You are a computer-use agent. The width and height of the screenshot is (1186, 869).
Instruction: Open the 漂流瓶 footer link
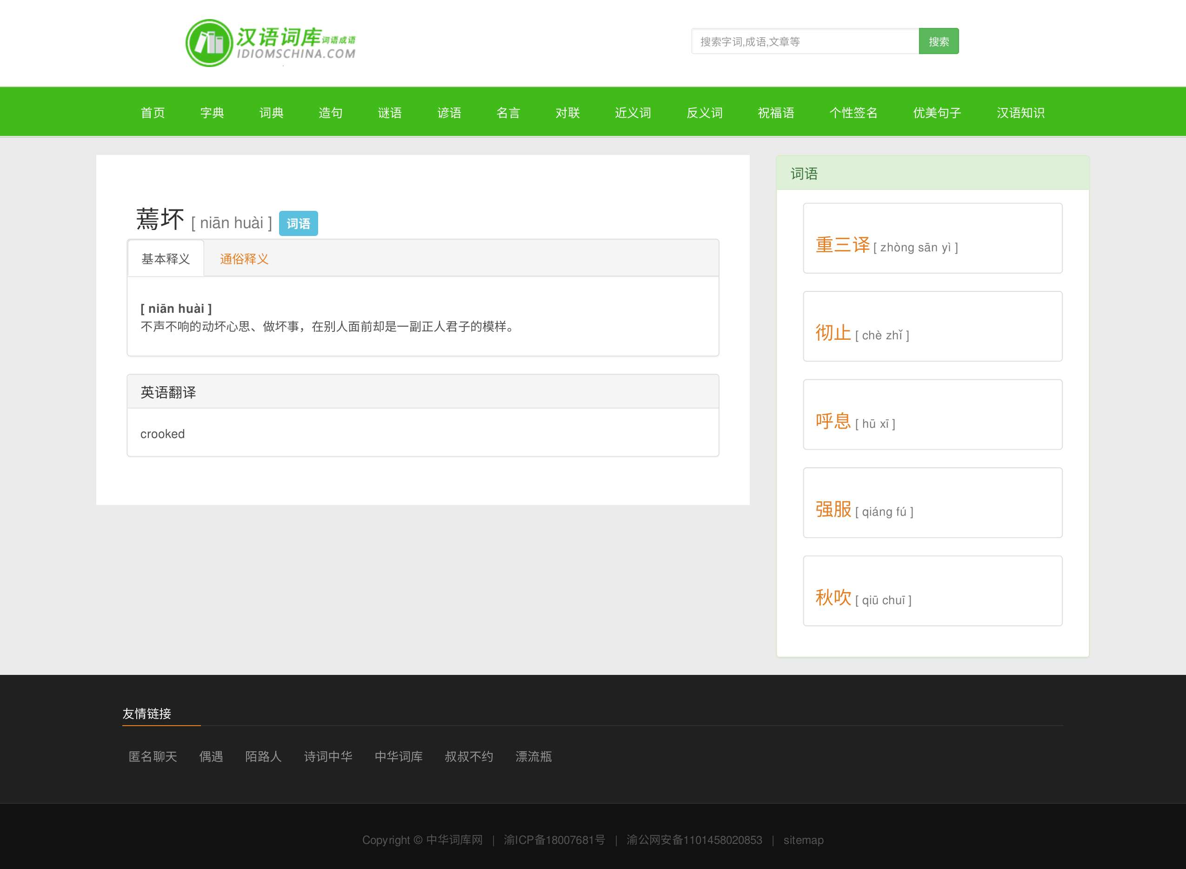tap(533, 756)
